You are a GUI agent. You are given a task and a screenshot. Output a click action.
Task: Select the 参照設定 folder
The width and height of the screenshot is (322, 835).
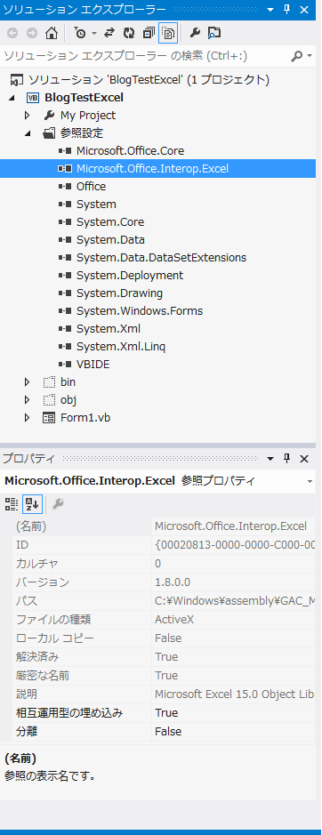(82, 133)
